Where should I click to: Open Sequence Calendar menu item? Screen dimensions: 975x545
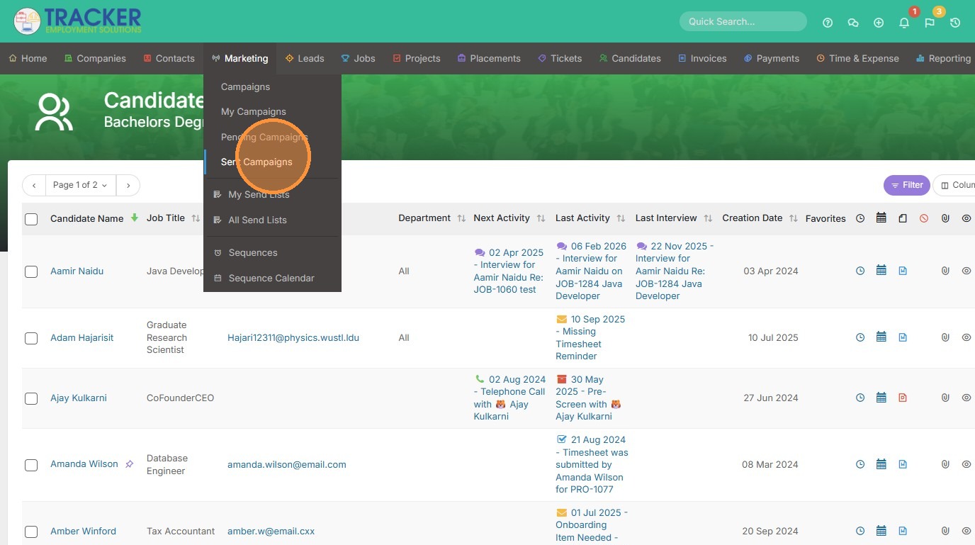coord(271,278)
